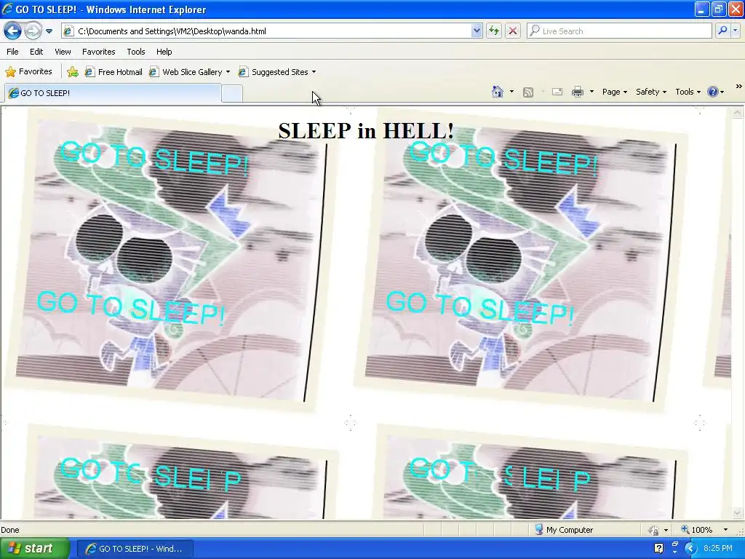Open the Page command bar menu
The width and height of the screenshot is (745, 559).
tap(614, 92)
